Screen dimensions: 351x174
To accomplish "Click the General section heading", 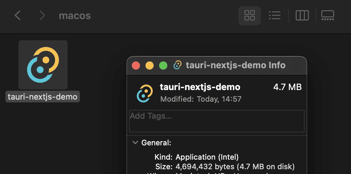I will coord(156,143).
